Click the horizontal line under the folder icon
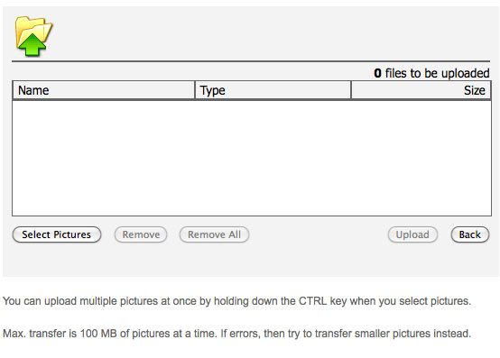Image resolution: width=500 pixels, height=358 pixels. click(x=251, y=60)
